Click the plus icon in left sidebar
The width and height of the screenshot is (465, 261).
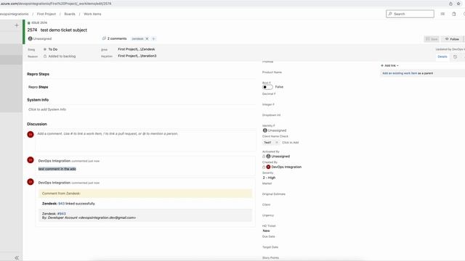coord(17,25)
